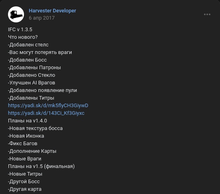Viewport: 220px width, 194px height.
Task: Click the "-Другая карта" line
Action: click(x=25, y=189)
